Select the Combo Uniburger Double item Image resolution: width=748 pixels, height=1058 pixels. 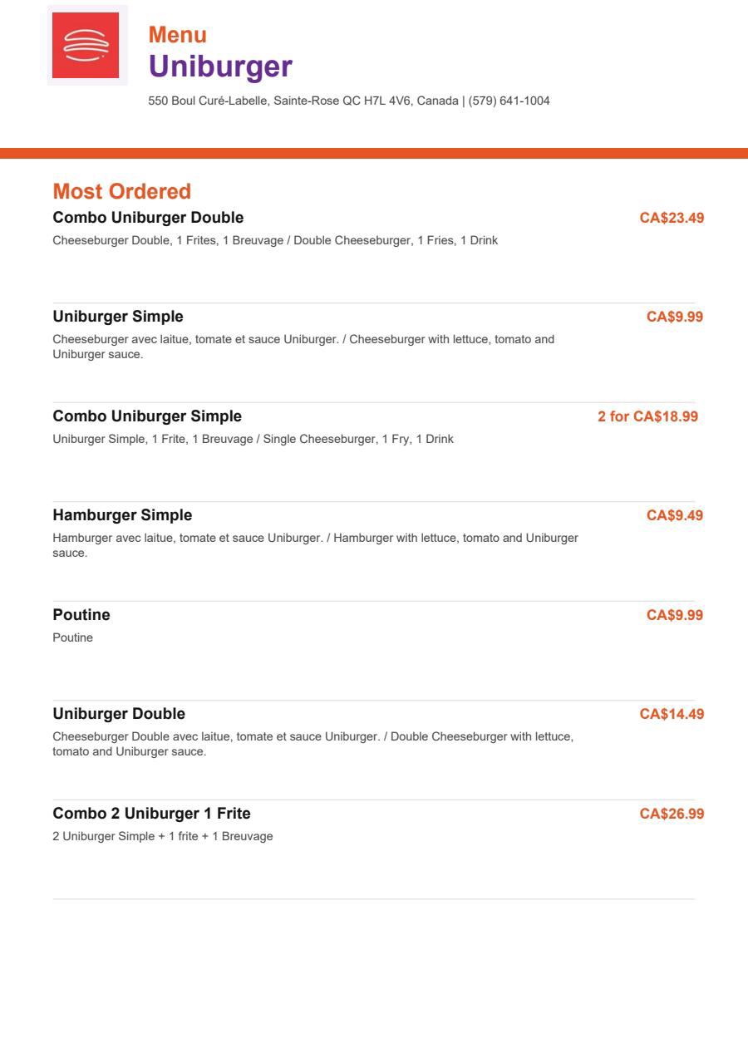148,218
